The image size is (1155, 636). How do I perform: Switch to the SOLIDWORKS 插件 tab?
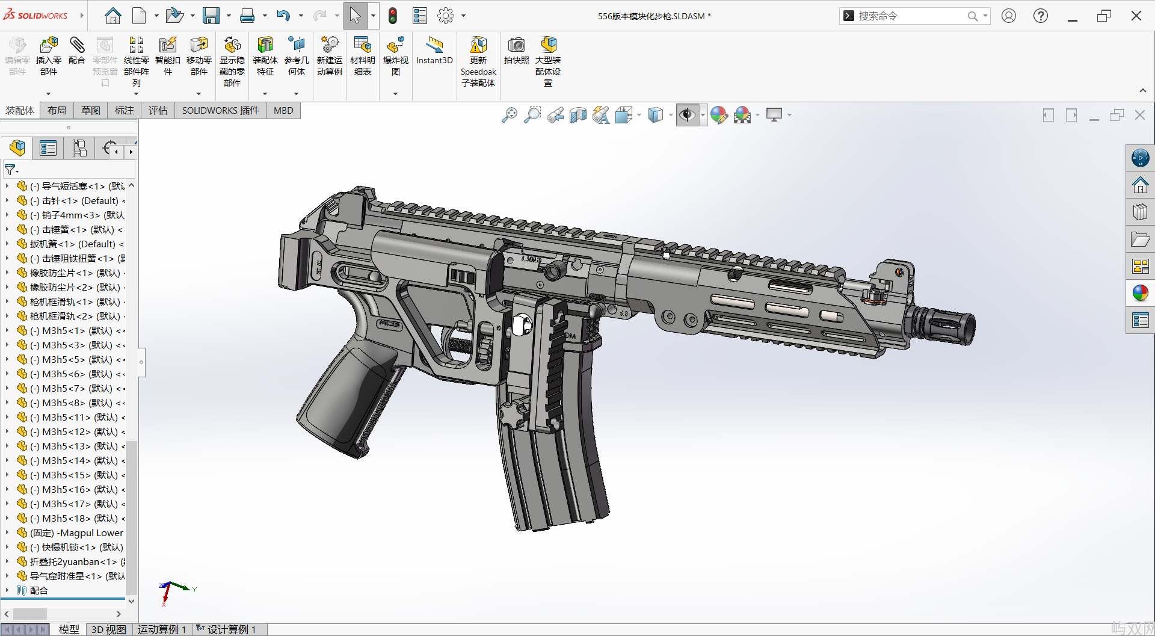pyautogui.click(x=220, y=111)
